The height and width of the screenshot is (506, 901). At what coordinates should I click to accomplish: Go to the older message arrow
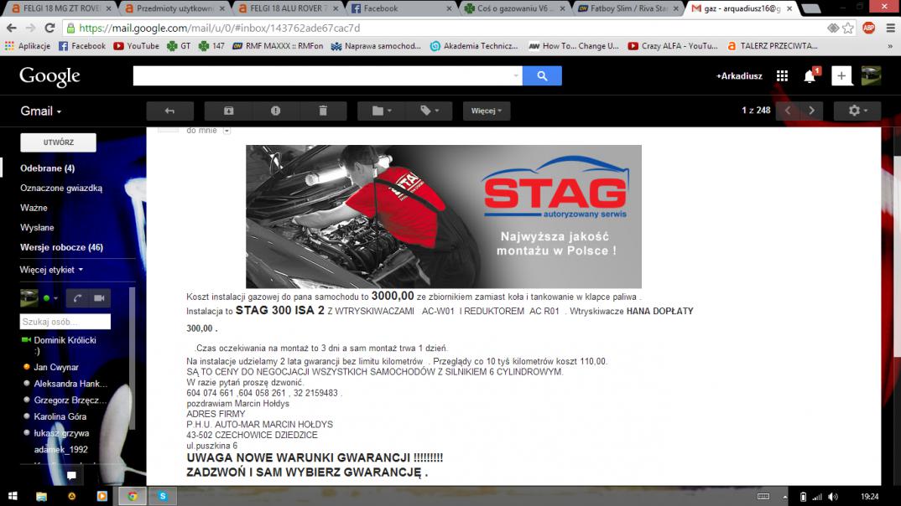click(x=811, y=111)
